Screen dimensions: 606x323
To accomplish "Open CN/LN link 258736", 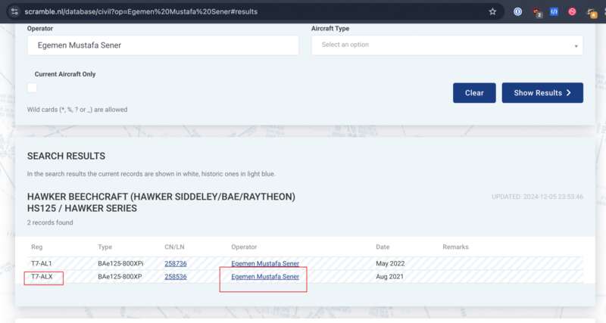I will point(176,263).
